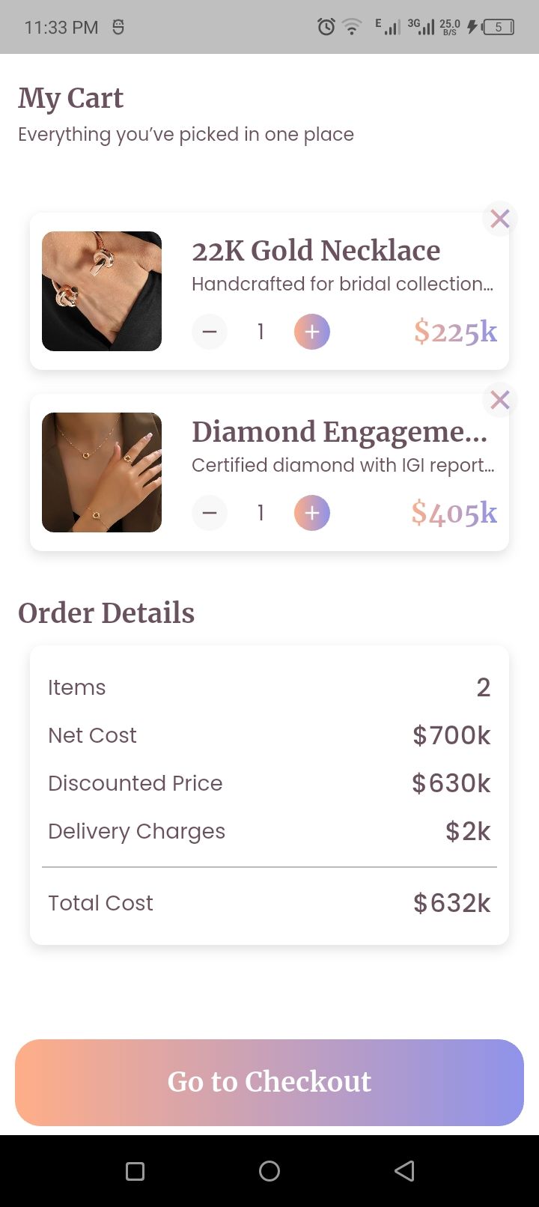The height and width of the screenshot is (1207, 539).
Task: Tap the Total Cost $632k amount
Action: 451,903
